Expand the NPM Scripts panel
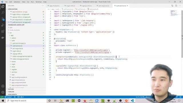Viewport: 183px width, 103px height. (12, 94)
